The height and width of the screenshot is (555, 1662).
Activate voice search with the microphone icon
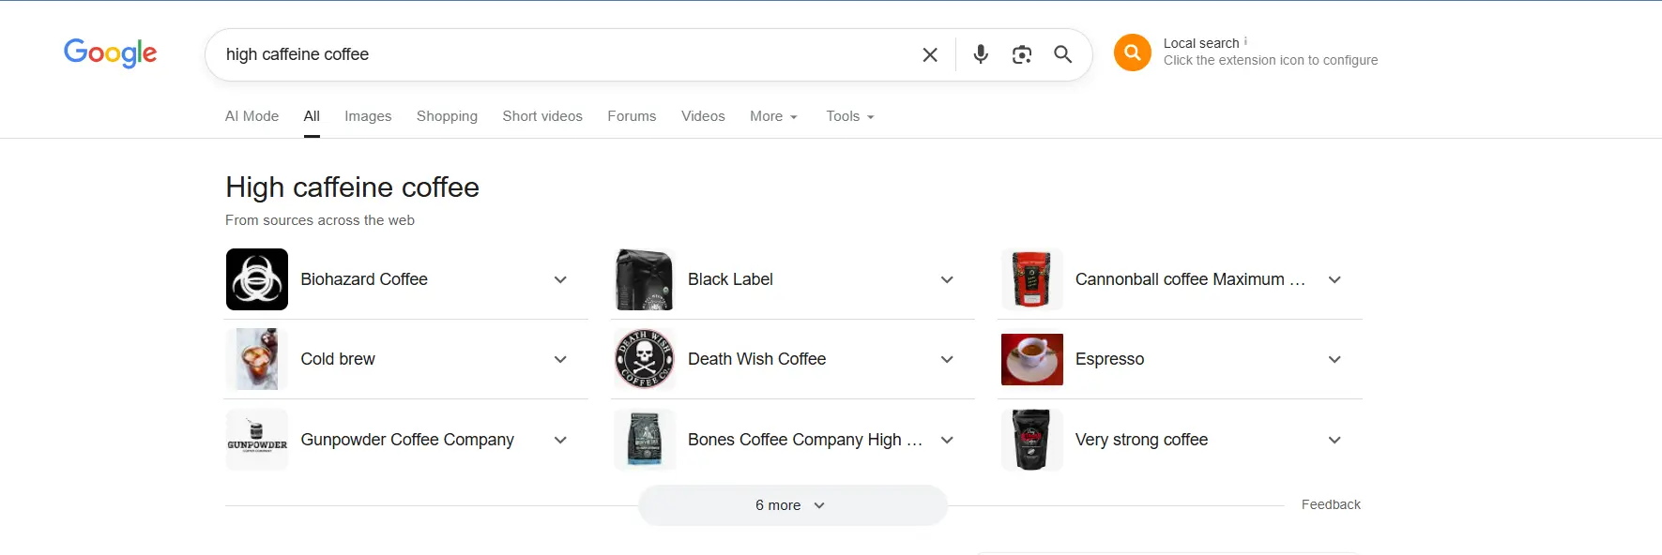click(x=980, y=54)
